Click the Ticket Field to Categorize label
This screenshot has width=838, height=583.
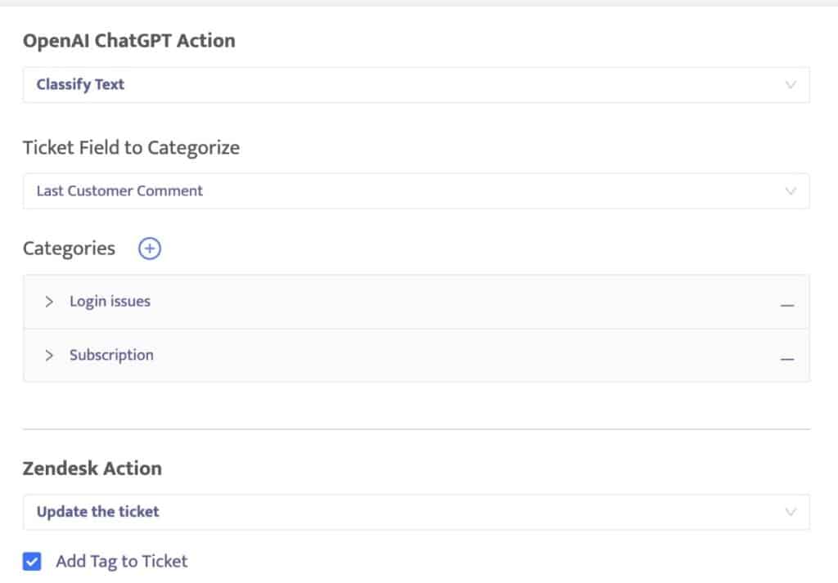click(x=132, y=148)
